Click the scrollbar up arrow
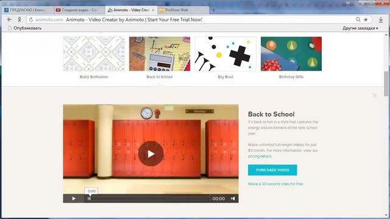The height and width of the screenshot is (219, 390). (386, 35)
